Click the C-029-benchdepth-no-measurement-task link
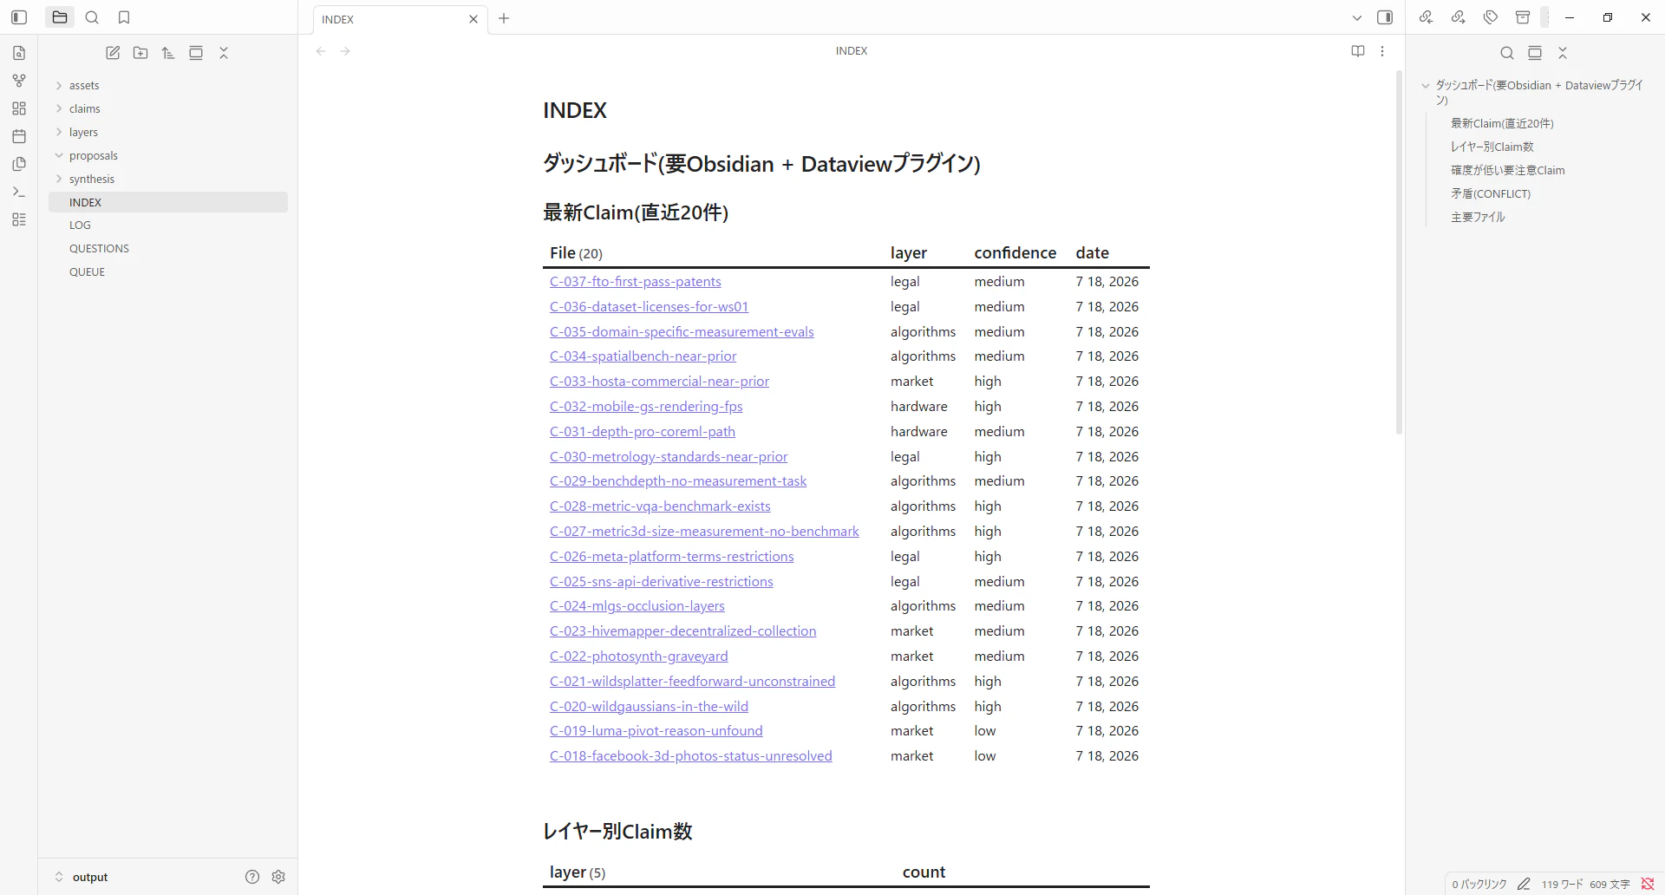1665x895 pixels. 678,481
